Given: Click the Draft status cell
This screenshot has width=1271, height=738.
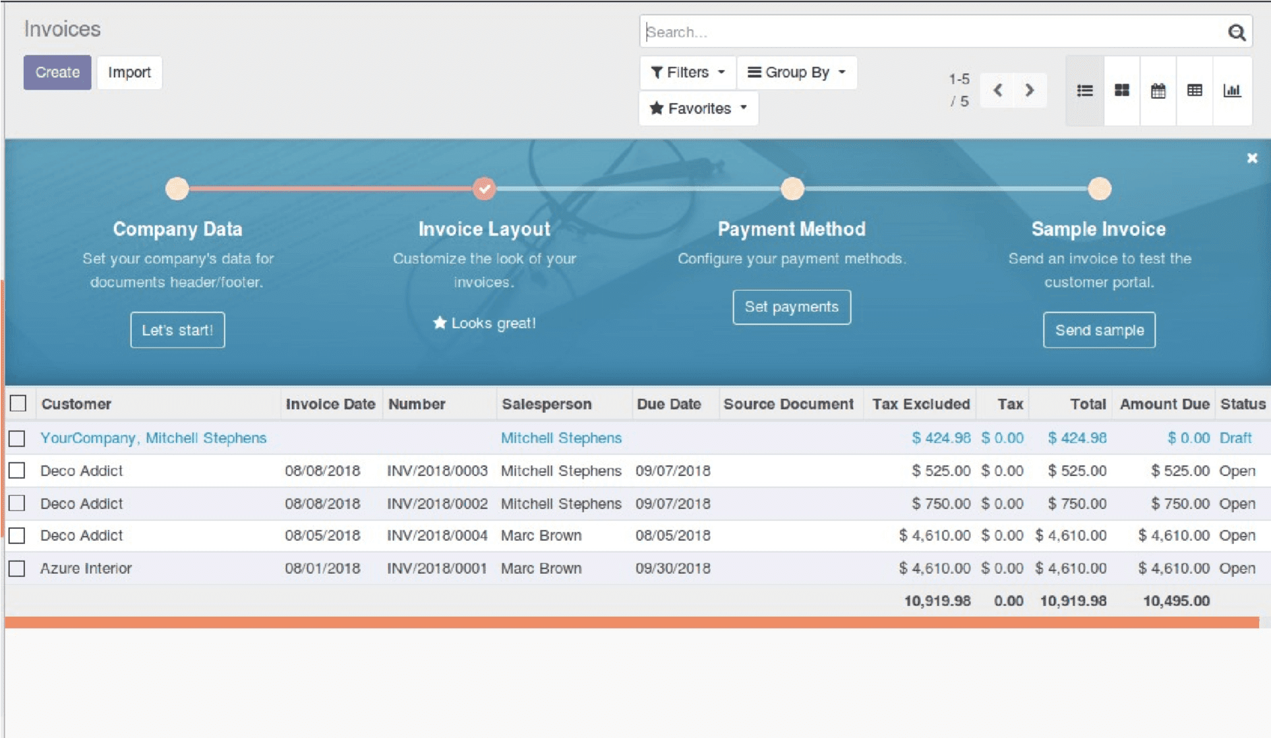Looking at the screenshot, I should tap(1235, 438).
